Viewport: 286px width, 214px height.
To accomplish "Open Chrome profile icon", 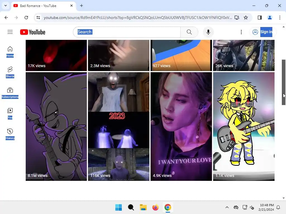I will click(x=270, y=18).
